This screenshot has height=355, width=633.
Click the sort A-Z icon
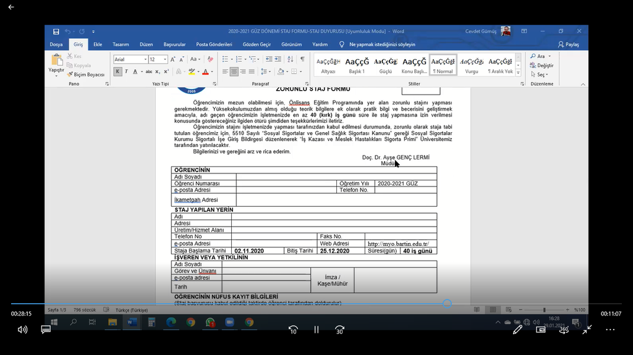[x=291, y=59]
